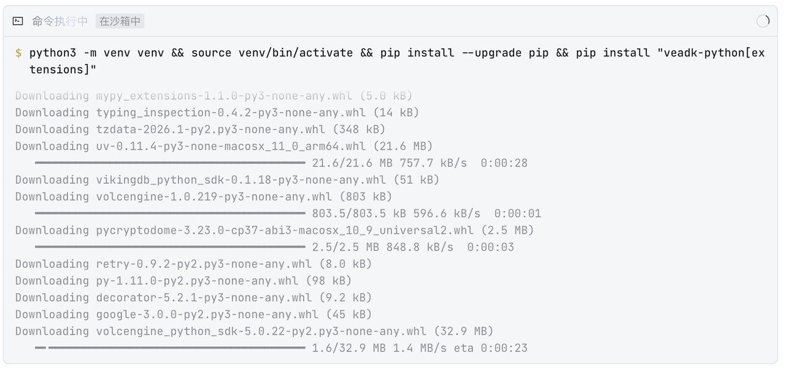This screenshot has height=371, width=793.
Task: Select the google-3.0.0 download line
Action: pos(193,314)
